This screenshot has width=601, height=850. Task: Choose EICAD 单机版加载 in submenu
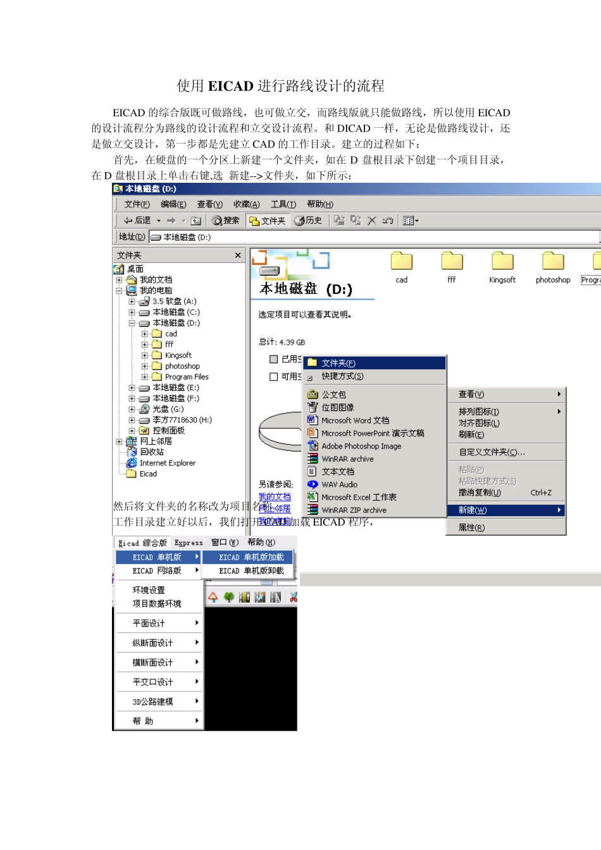[x=248, y=557]
